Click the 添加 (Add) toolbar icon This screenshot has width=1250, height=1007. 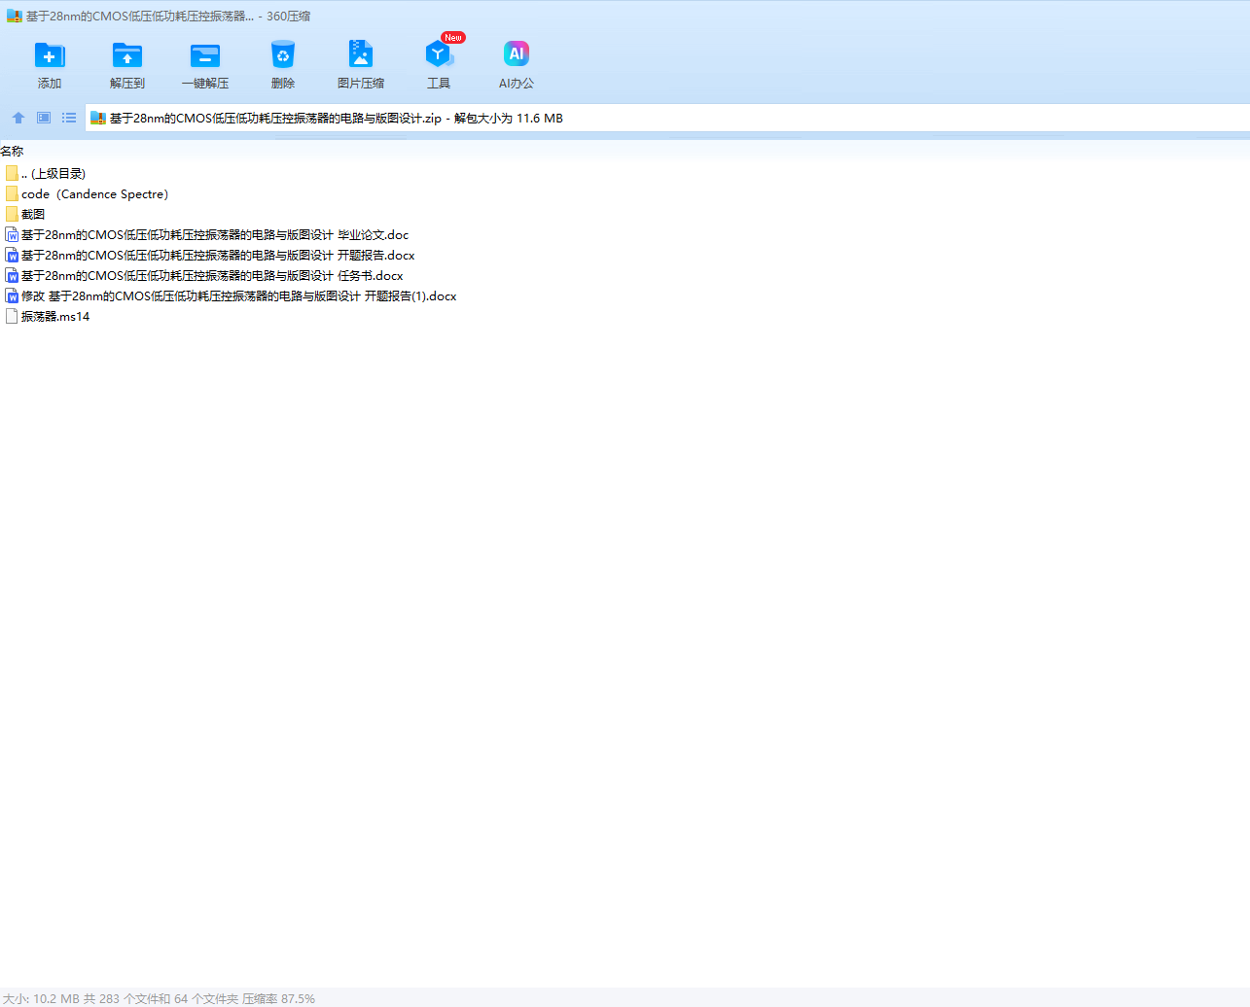click(50, 55)
